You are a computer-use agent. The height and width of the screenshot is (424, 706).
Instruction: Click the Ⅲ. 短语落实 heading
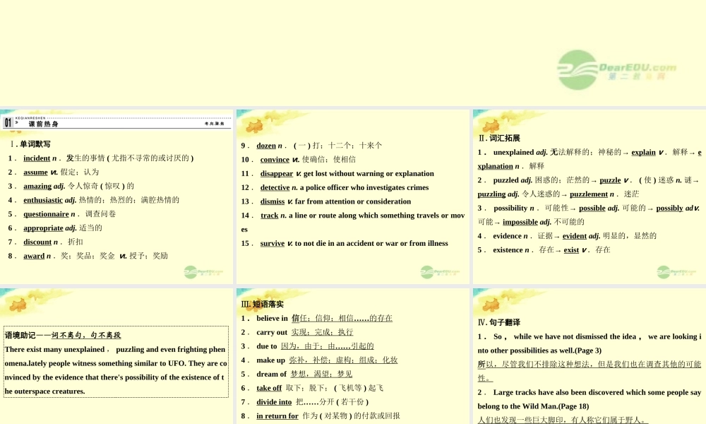point(263,304)
